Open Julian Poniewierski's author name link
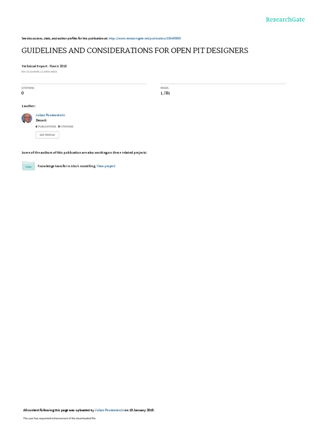Viewport: 321px width, 428px height. [x=50, y=115]
